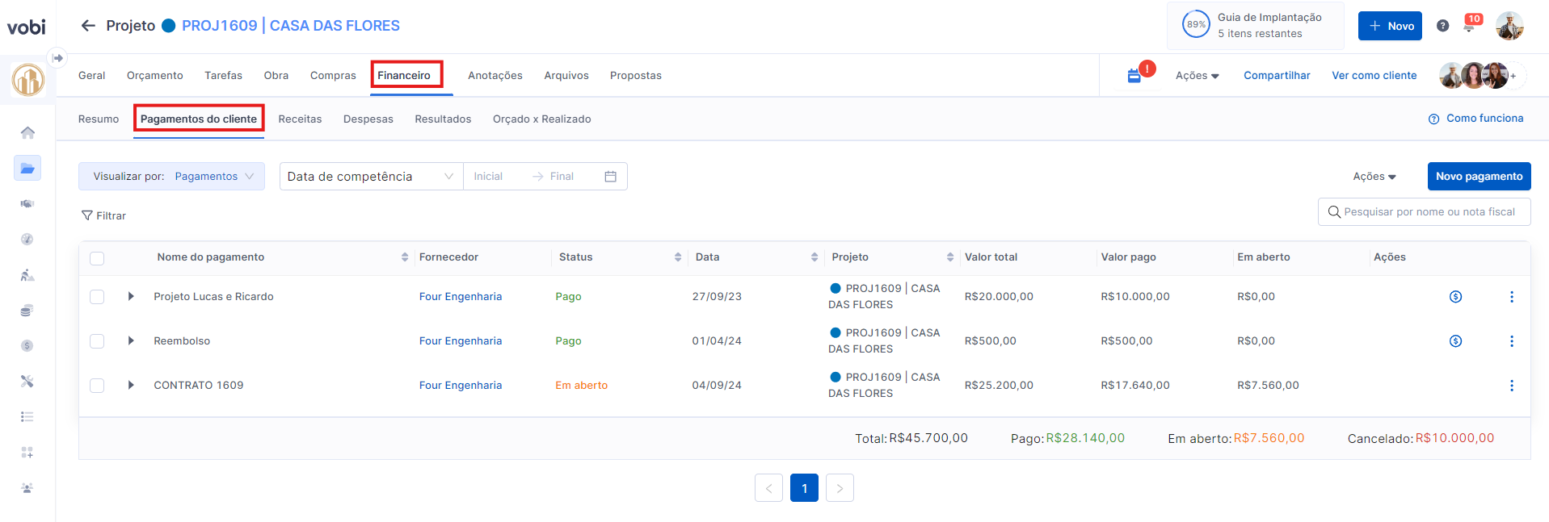
Task: Click the 89% Guia de Implantação progress ring
Action: coord(1196,24)
